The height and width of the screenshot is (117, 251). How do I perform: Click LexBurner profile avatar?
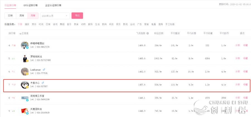click(x=25, y=71)
